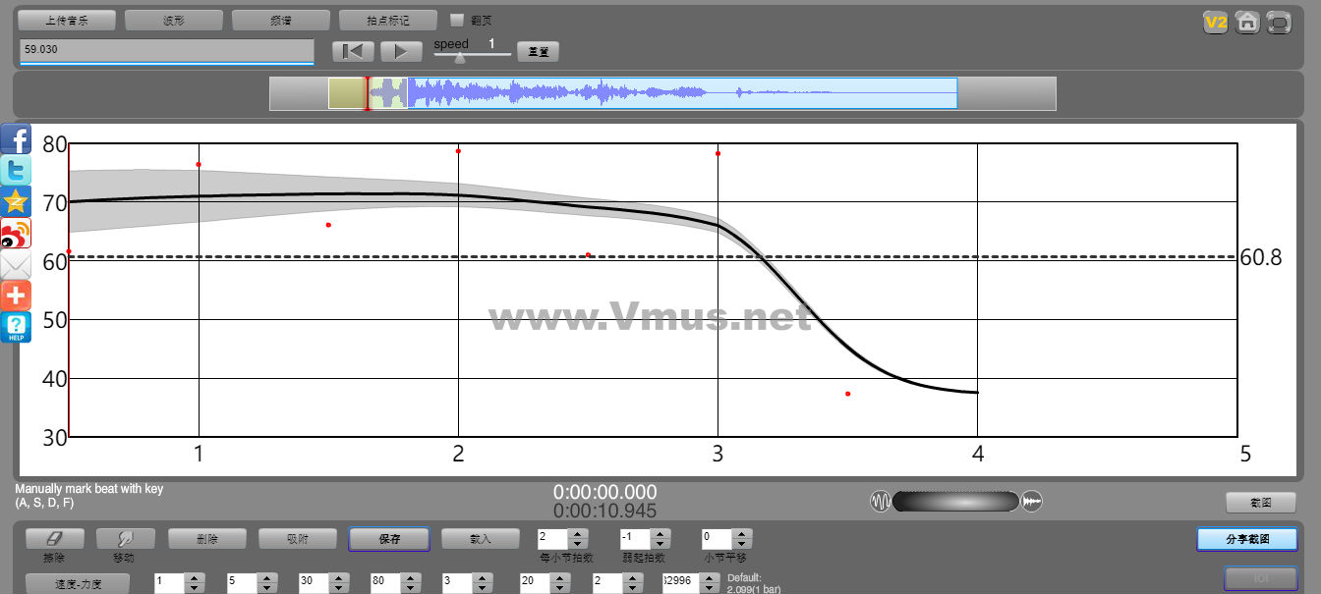This screenshot has height=594, width=1321.
Task: Increase the 小节平移 stepper value
Action: tap(742, 534)
